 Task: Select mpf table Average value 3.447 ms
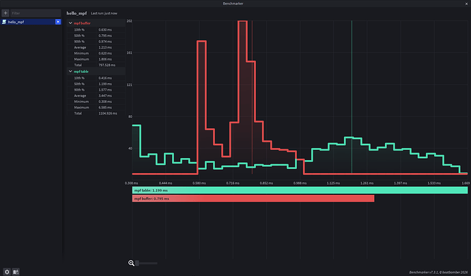pyautogui.click(x=105, y=95)
